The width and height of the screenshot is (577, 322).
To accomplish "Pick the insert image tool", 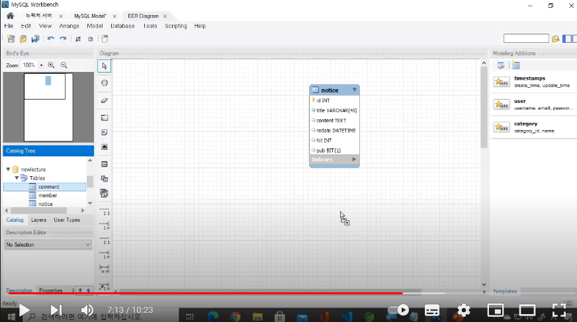I will (105, 146).
